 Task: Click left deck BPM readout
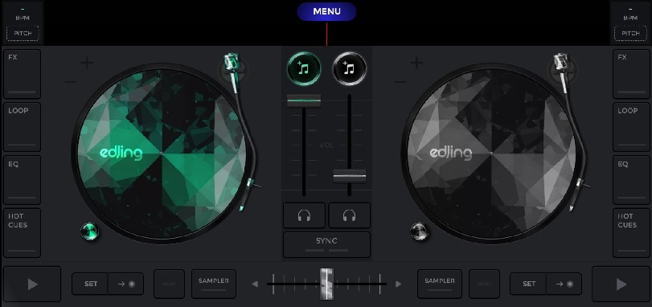(23, 14)
